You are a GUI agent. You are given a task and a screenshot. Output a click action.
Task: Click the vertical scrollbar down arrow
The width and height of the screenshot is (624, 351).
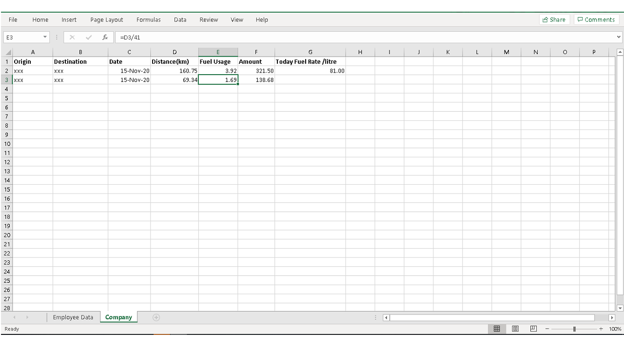coord(620,308)
